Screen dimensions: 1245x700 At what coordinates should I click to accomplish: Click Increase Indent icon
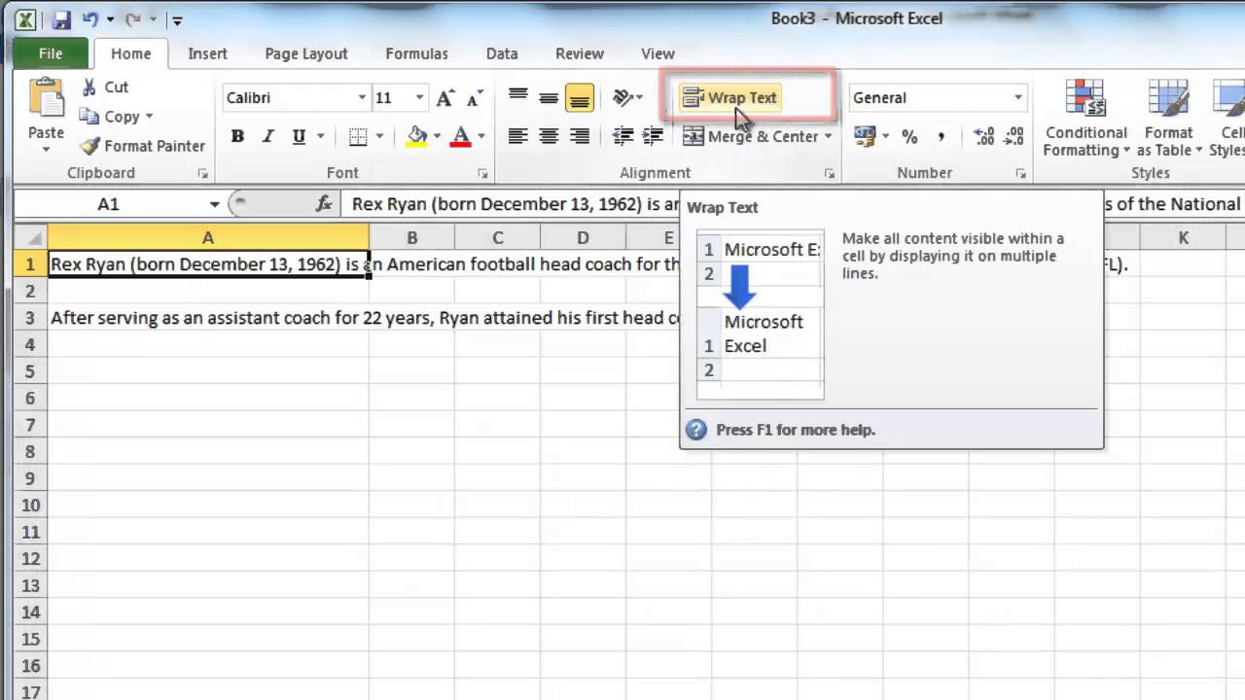click(x=653, y=136)
